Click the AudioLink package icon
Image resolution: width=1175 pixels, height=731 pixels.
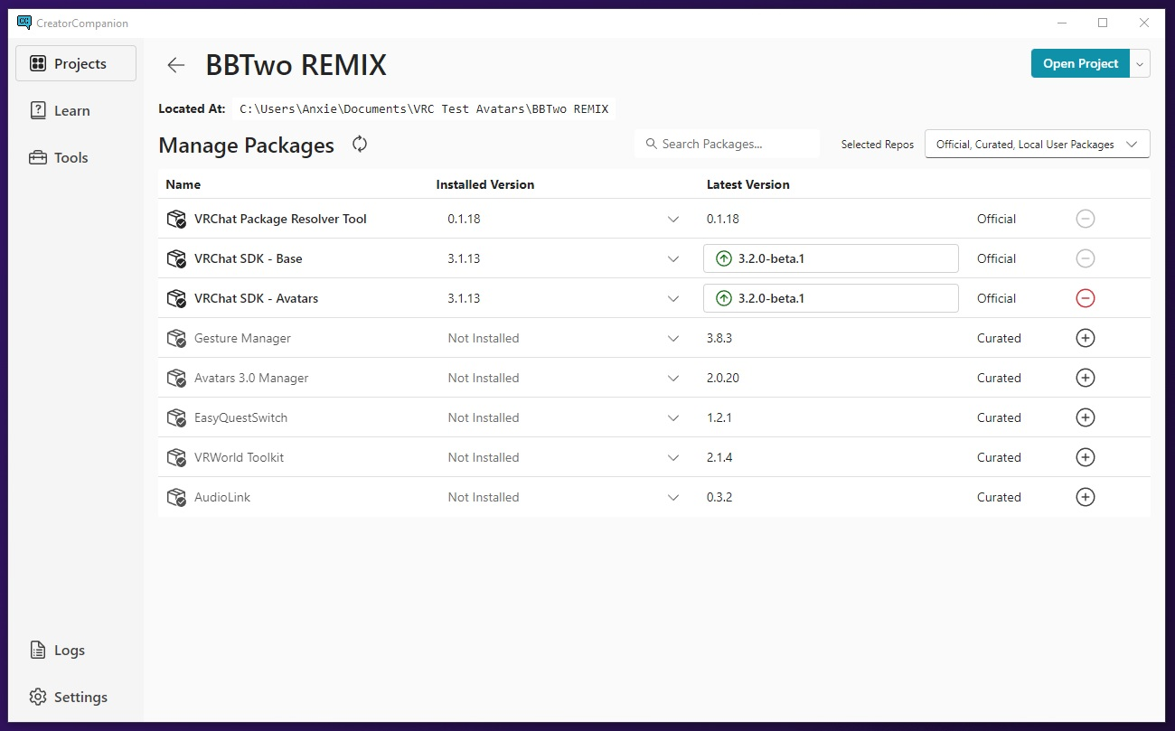(176, 497)
